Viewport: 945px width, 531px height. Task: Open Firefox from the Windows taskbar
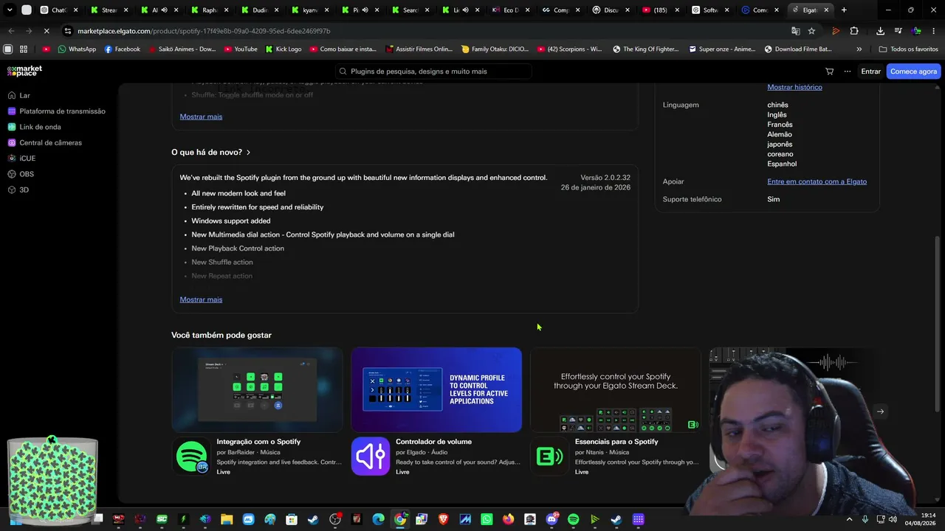(508, 519)
